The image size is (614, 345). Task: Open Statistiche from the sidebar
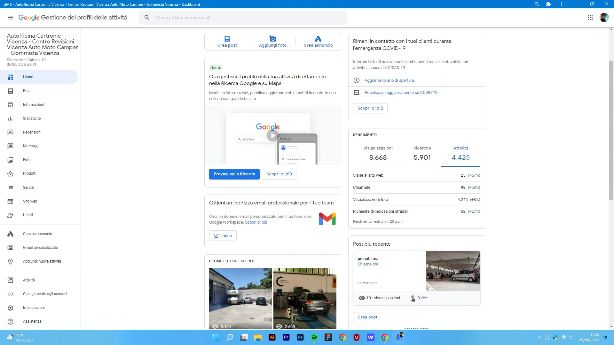tap(32, 119)
